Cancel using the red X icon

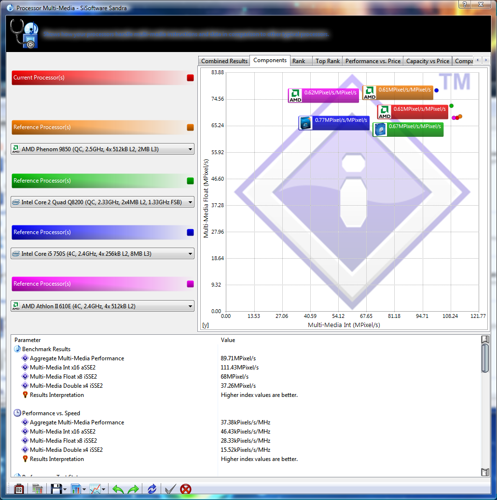click(x=186, y=489)
